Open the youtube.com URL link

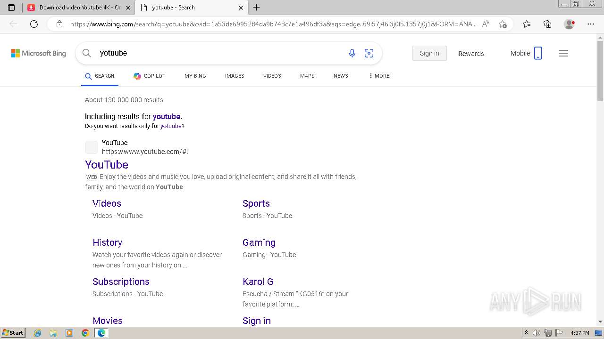click(145, 152)
